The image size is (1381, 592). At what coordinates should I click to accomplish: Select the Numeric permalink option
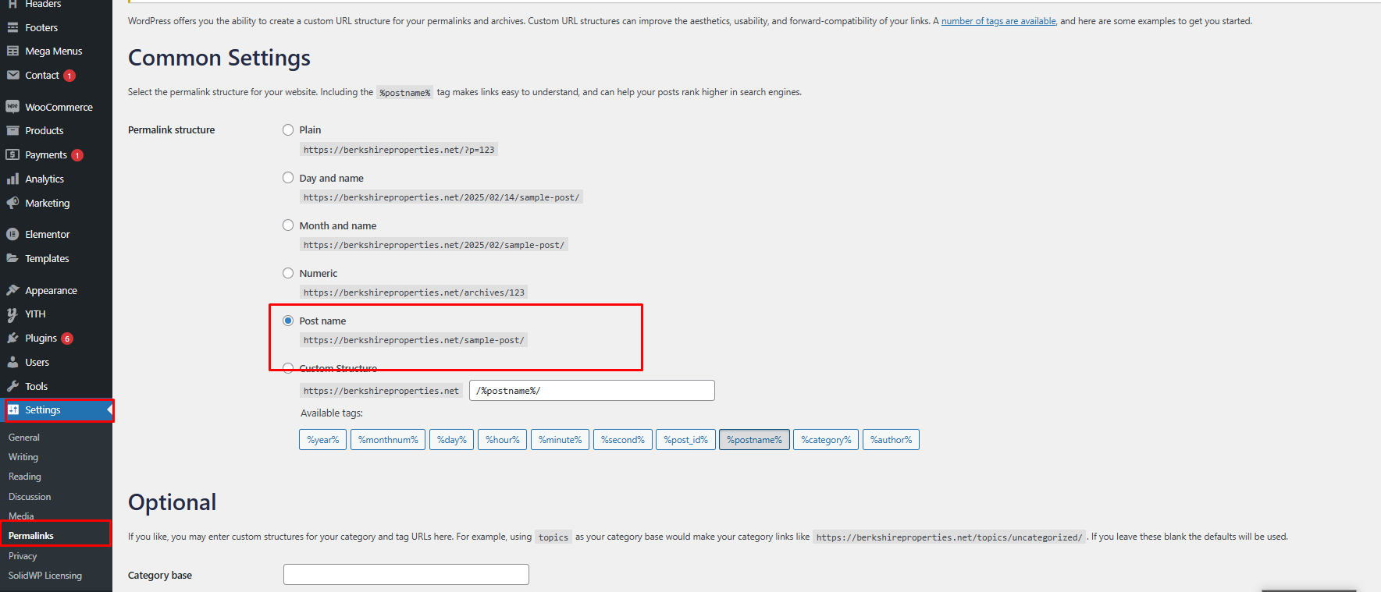tap(288, 273)
